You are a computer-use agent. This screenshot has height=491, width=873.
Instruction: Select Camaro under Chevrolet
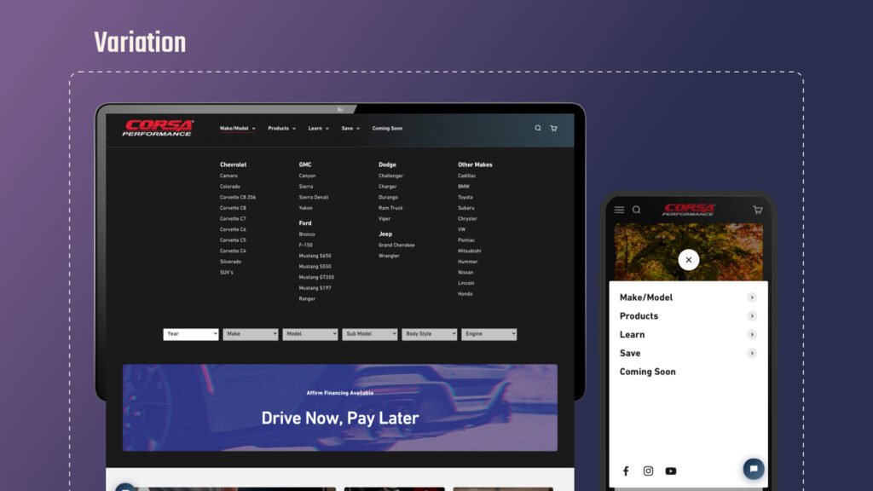pyautogui.click(x=228, y=176)
